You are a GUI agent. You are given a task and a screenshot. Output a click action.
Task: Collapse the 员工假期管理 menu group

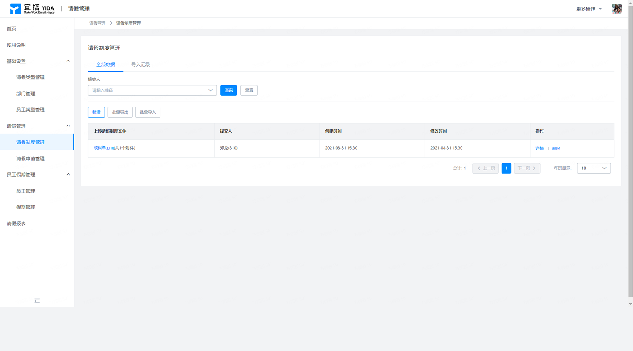pos(68,175)
